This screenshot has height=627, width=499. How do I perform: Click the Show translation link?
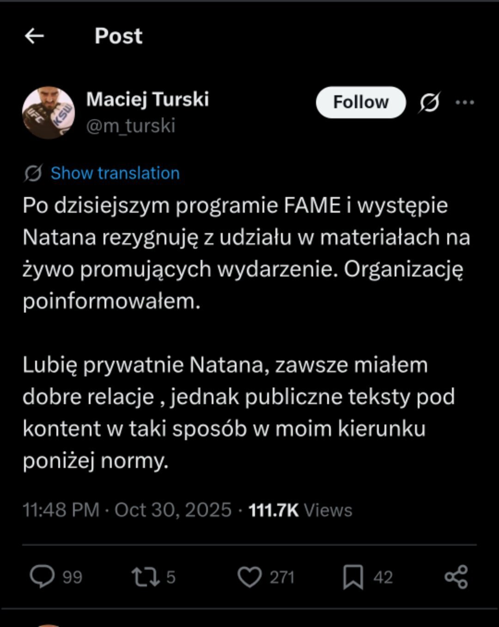(115, 173)
